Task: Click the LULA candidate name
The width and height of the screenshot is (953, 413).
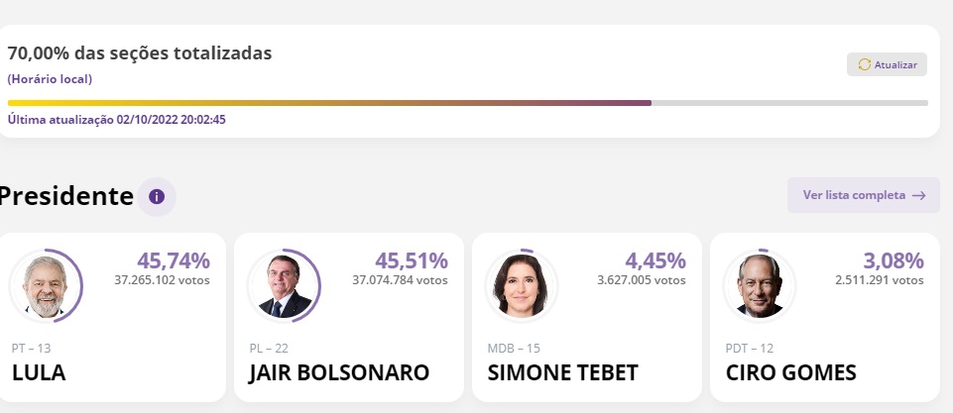Action: pyautogui.click(x=39, y=373)
